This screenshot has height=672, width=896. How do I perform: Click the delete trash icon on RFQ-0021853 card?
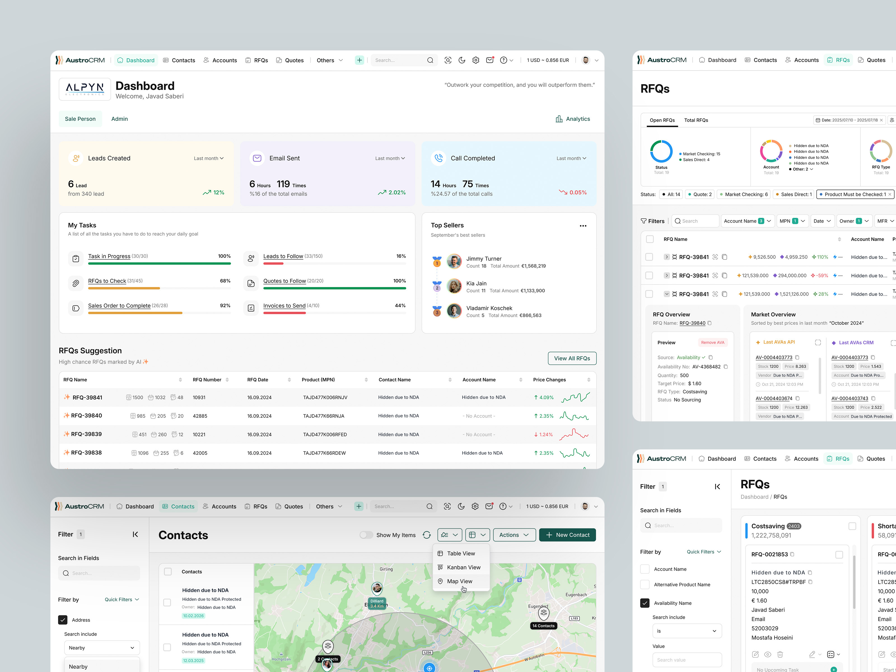pos(780,654)
